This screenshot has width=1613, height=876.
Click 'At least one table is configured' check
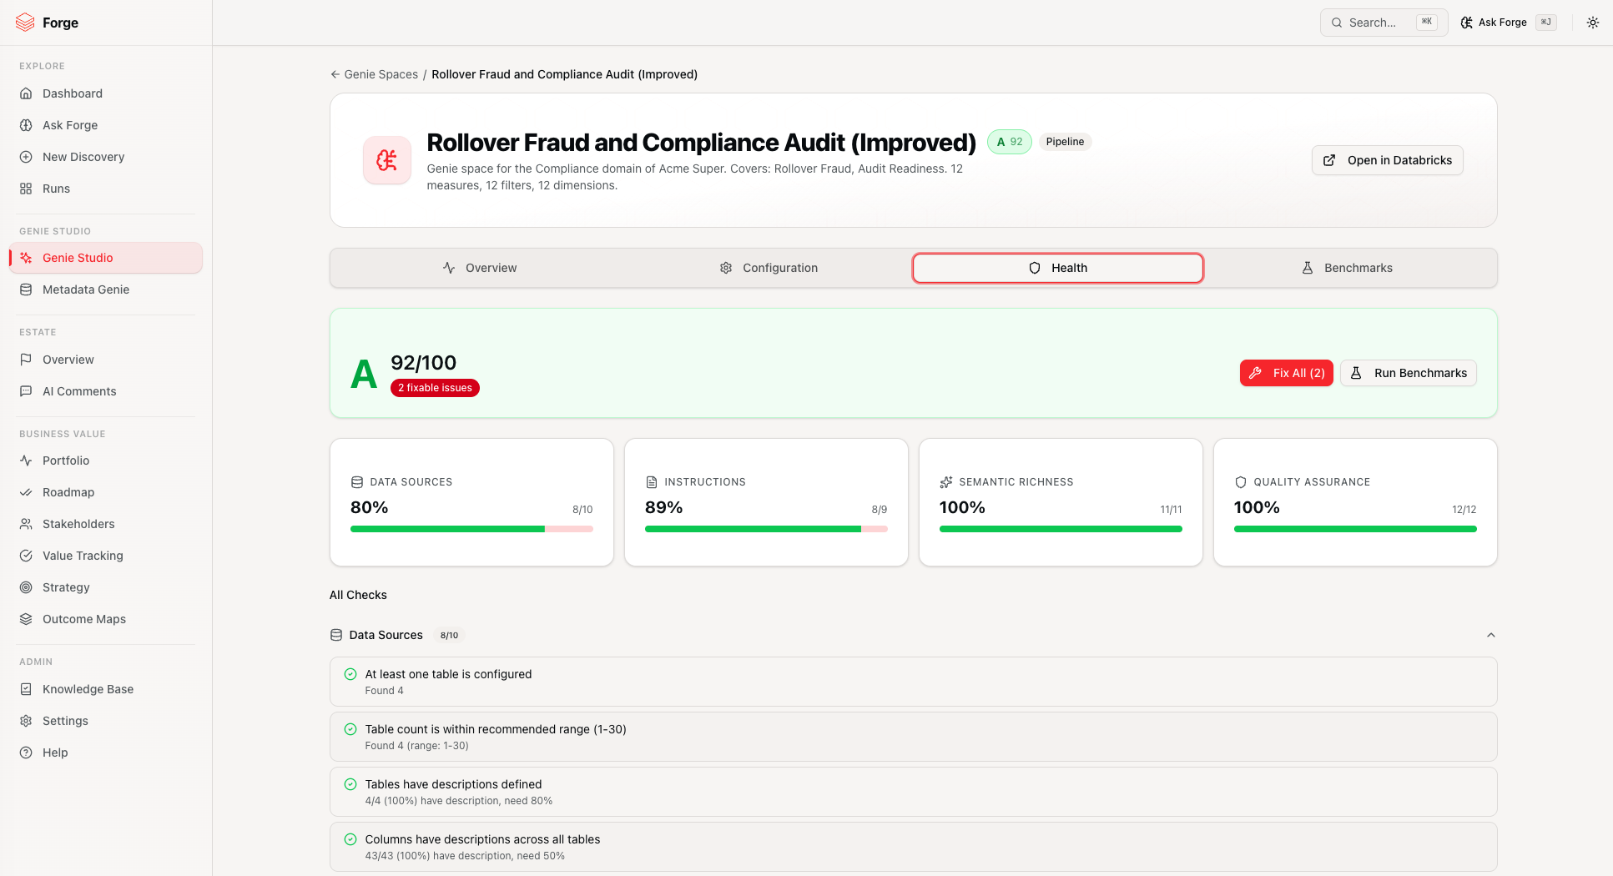[913, 682]
